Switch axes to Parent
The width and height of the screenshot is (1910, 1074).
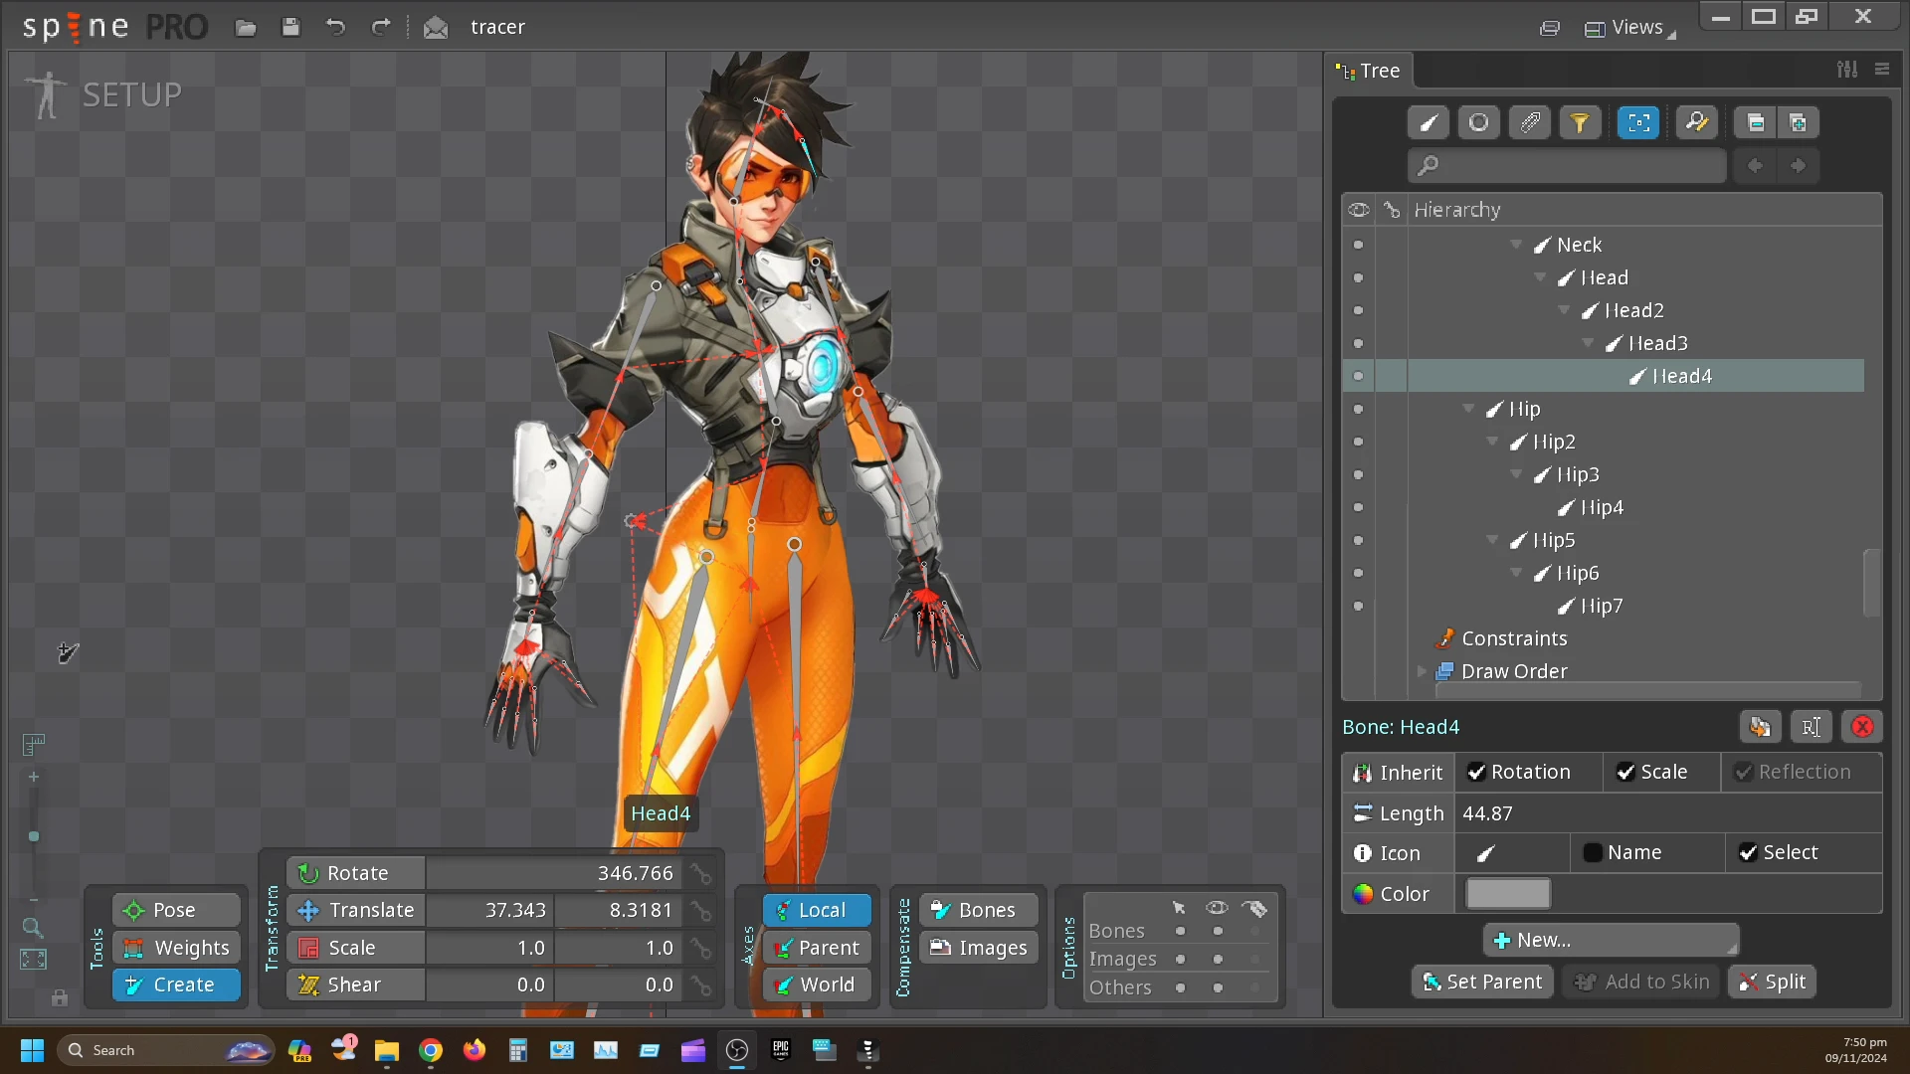(x=817, y=948)
